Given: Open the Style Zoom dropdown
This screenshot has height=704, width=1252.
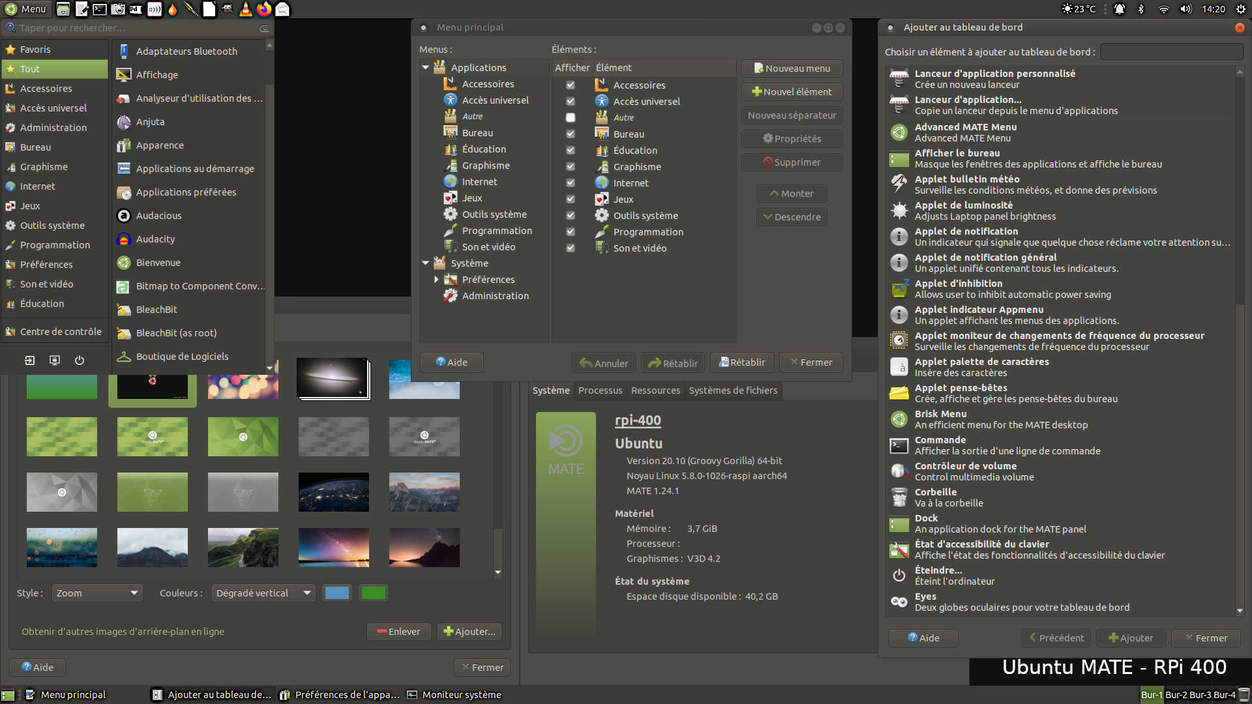Looking at the screenshot, I should [x=97, y=593].
